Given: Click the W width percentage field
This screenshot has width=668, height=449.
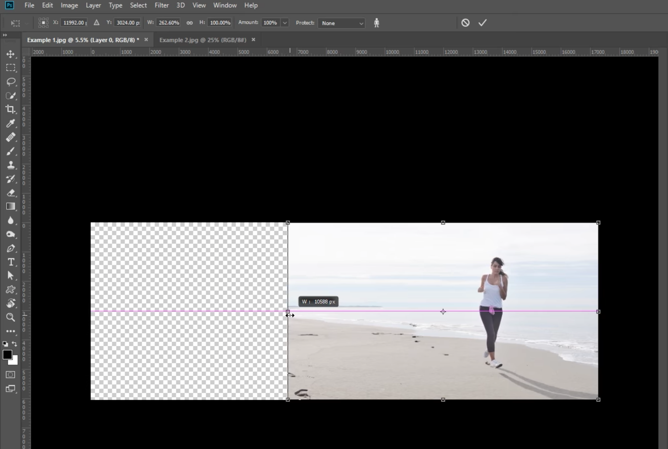Looking at the screenshot, I should pos(169,23).
